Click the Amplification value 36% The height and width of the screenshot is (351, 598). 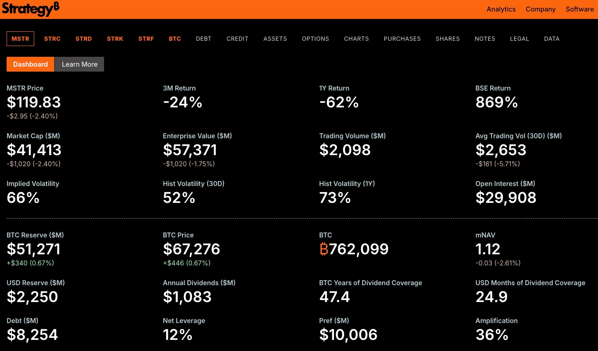pos(492,335)
